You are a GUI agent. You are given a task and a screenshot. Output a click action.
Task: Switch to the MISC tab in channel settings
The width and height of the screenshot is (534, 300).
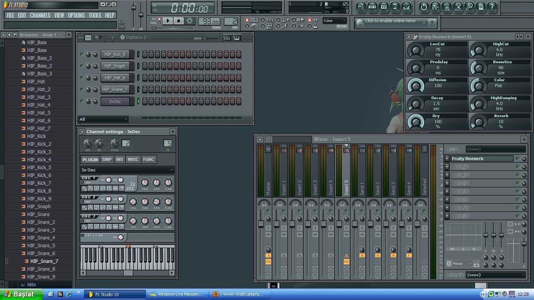(133, 159)
